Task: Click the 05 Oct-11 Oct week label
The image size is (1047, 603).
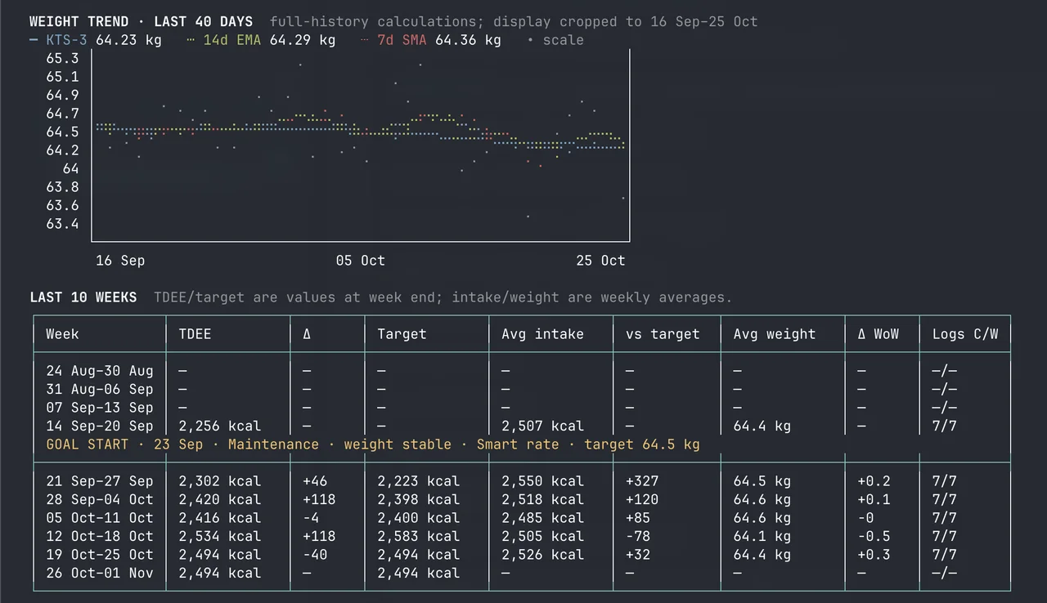Action: point(100,518)
